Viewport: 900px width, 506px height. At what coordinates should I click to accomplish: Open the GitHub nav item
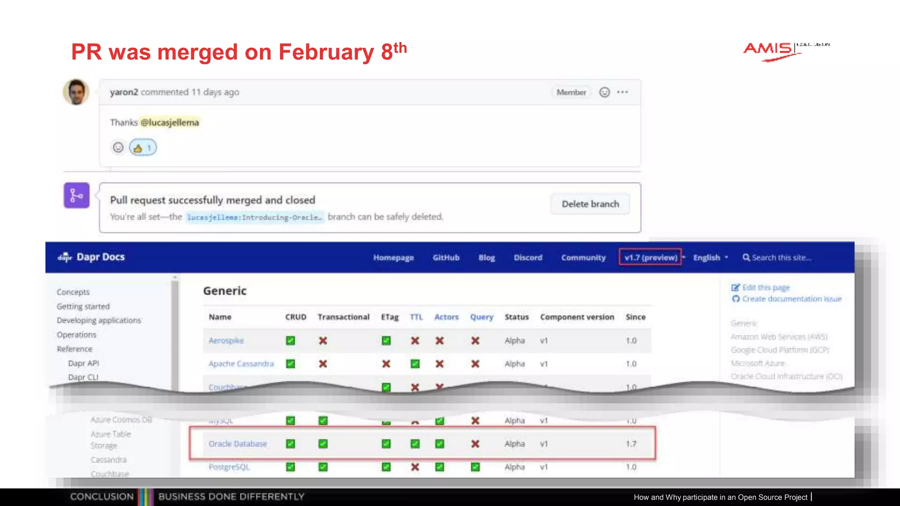pyautogui.click(x=446, y=258)
